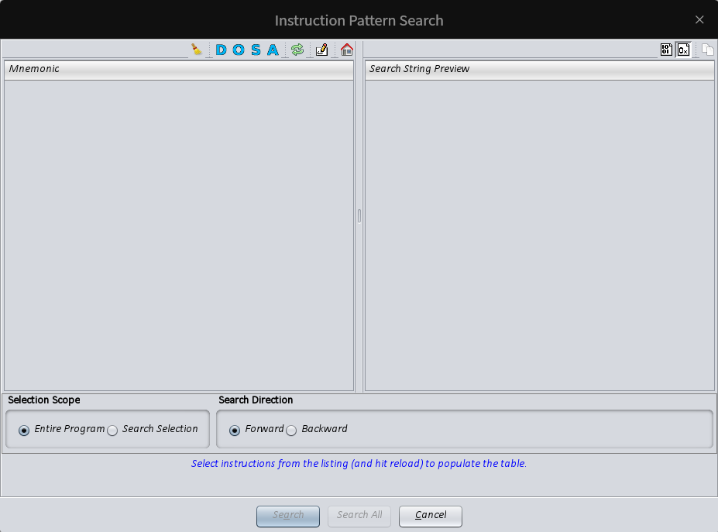Click the Mnemonic column header
The width and height of the screenshot is (718, 532).
point(179,69)
